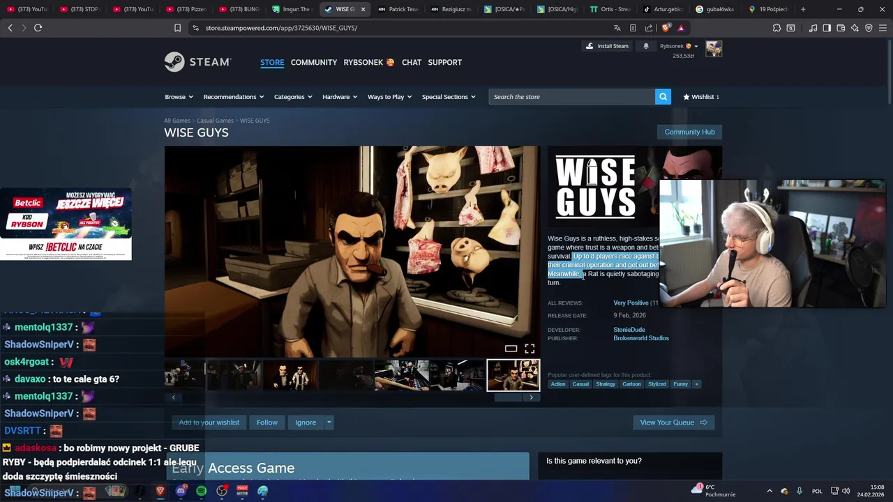893x502 pixels.
Task: Go back in browser history
Action: pos(10,28)
